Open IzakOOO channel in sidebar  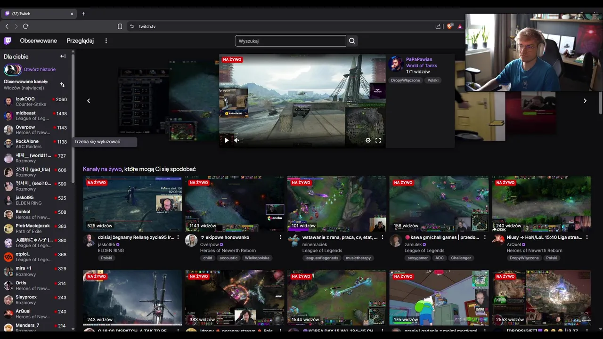coord(37,101)
